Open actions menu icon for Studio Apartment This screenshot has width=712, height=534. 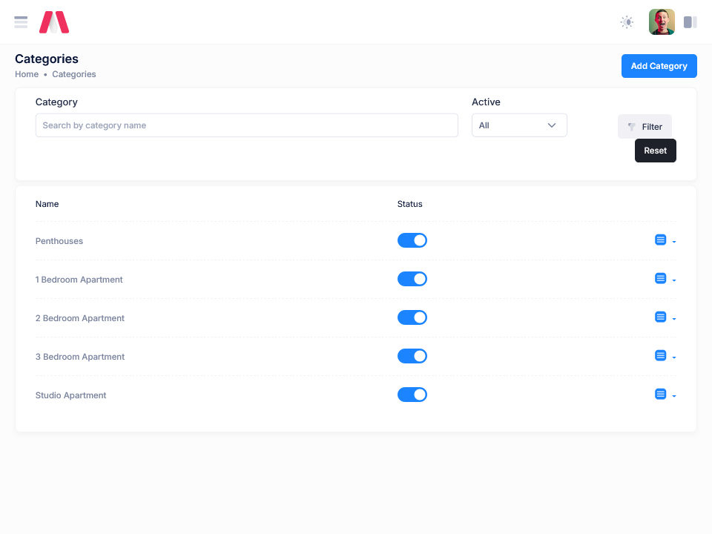(661, 395)
